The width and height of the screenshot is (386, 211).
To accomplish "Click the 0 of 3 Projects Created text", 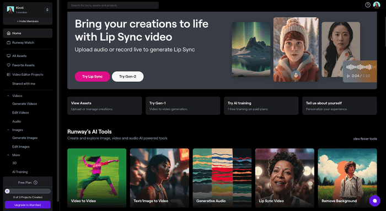I will tap(28, 197).
